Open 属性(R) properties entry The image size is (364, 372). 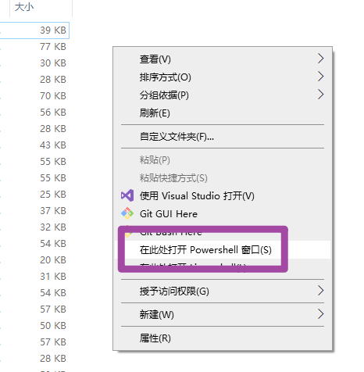click(x=223, y=338)
